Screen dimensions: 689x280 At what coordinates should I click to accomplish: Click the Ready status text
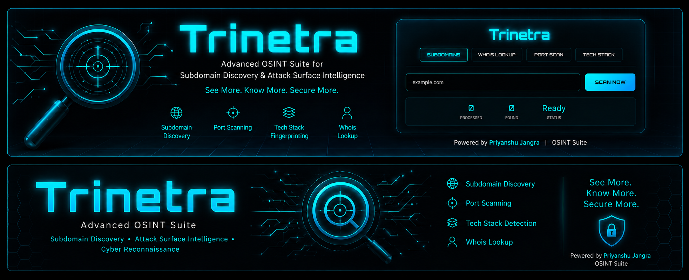click(554, 108)
